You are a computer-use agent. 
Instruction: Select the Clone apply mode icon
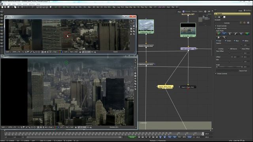[x=224, y=34]
